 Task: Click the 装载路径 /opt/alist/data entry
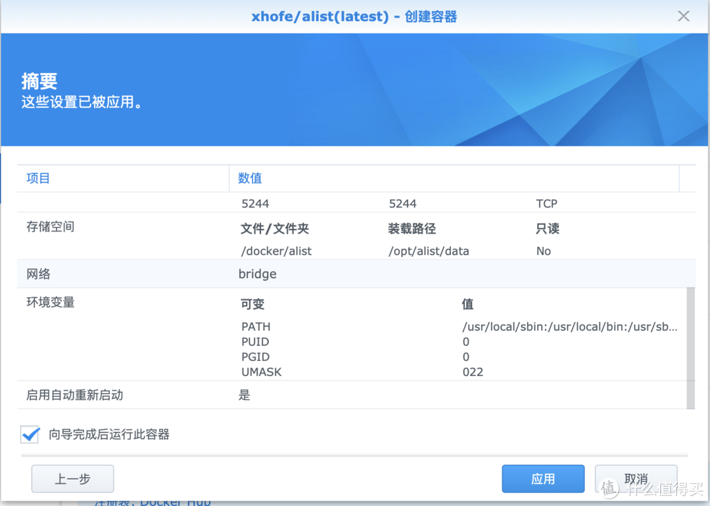click(x=429, y=251)
